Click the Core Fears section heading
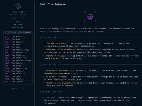Image resolution: width=142 pixels, height=106 pixels. click(48, 37)
